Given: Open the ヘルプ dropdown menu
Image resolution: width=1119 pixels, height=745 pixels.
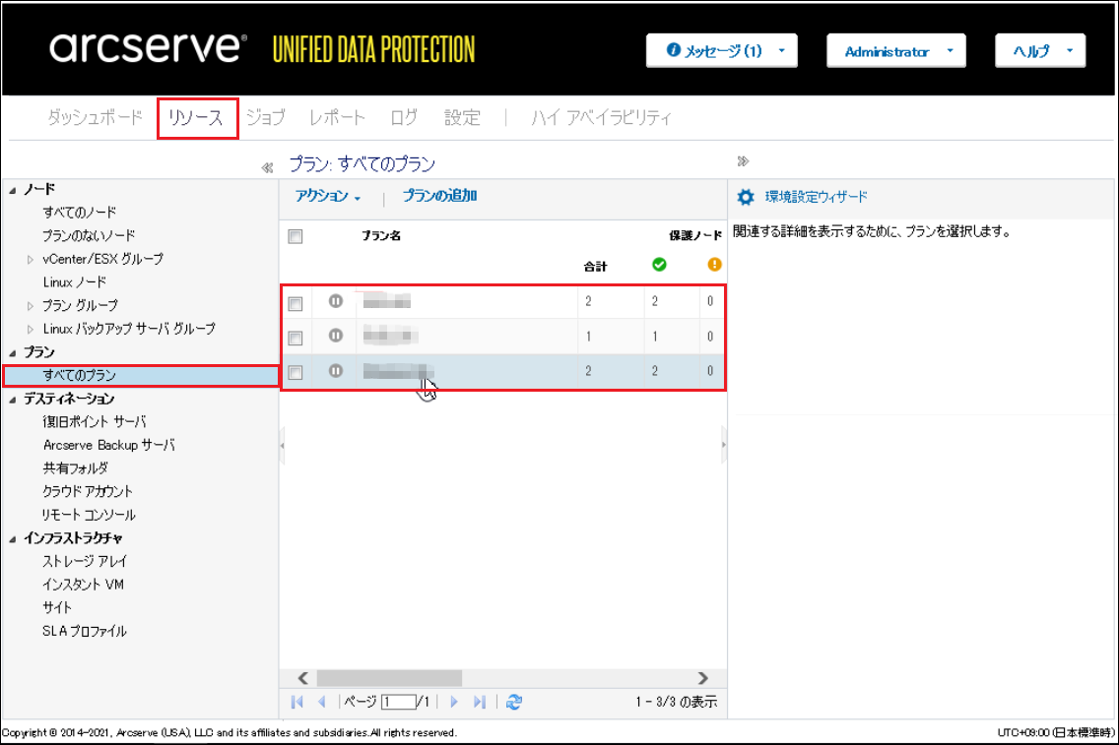Looking at the screenshot, I should pos(1040,50).
